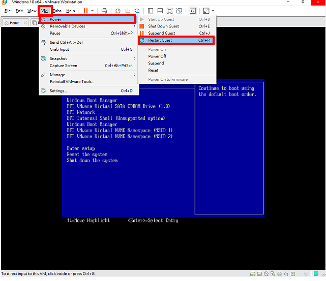Open the View menu
Viewport: 326px width, 281px height.
pos(32,11)
